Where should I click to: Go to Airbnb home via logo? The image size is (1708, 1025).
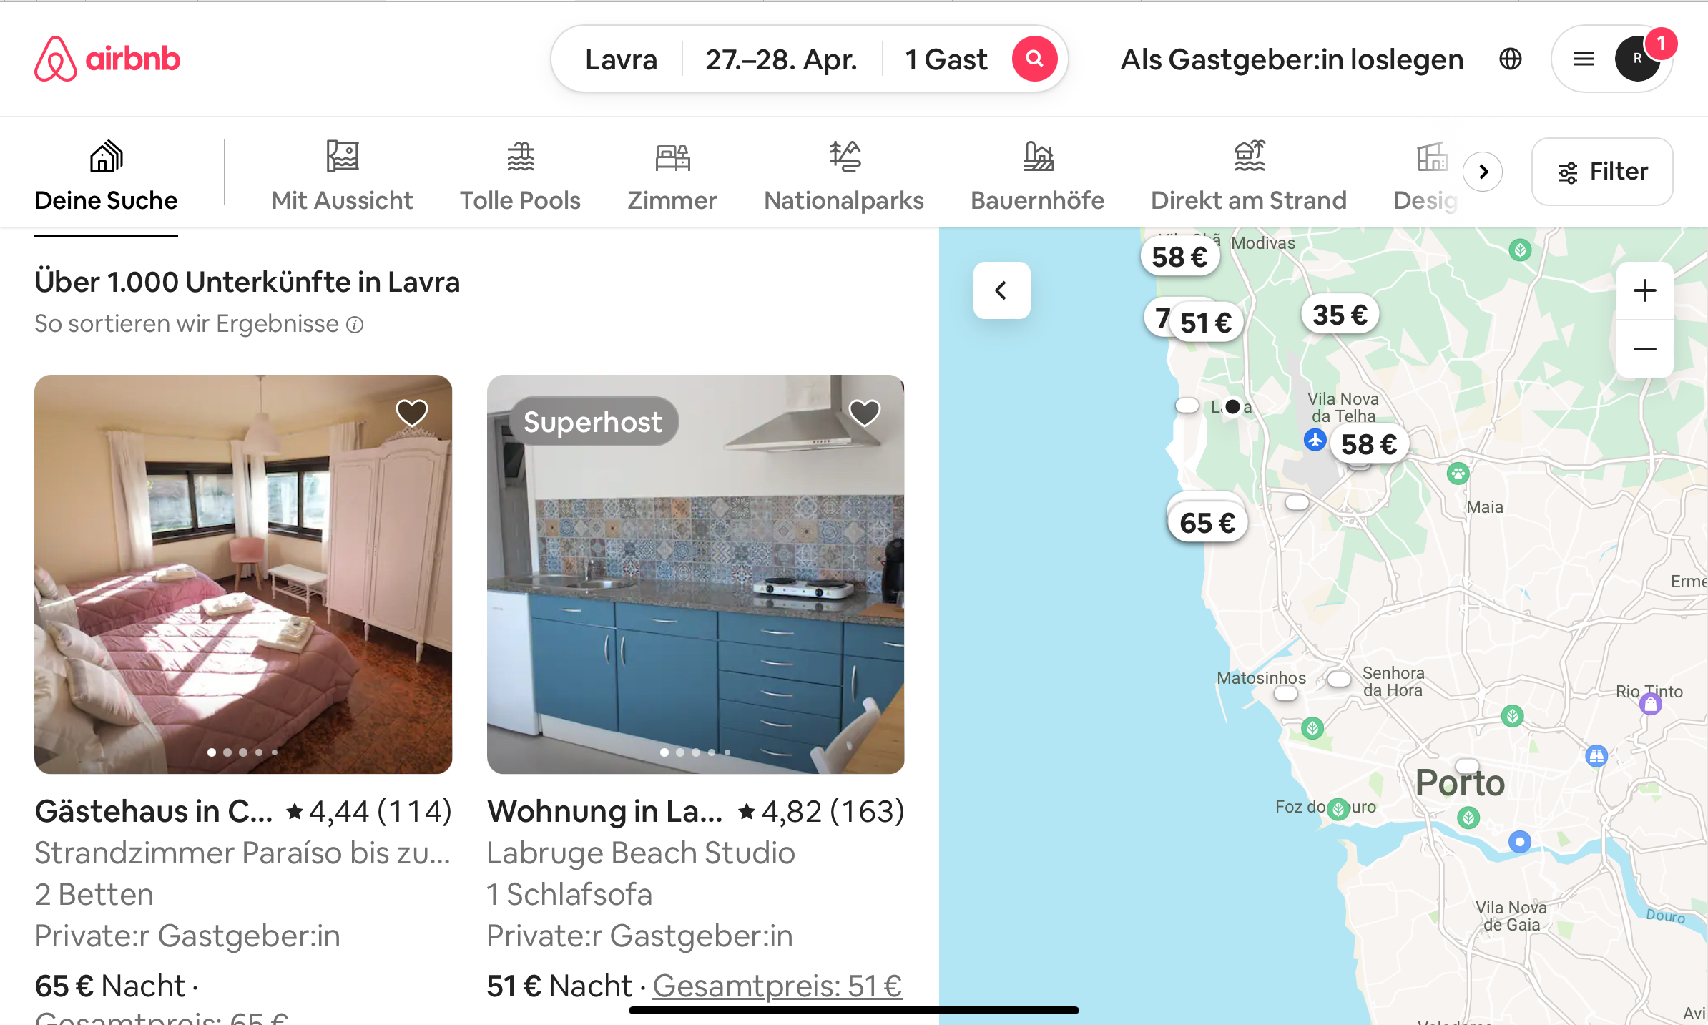pyautogui.click(x=107, y=59)
